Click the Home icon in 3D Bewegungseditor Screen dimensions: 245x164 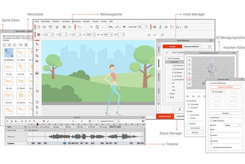(189, 60)
